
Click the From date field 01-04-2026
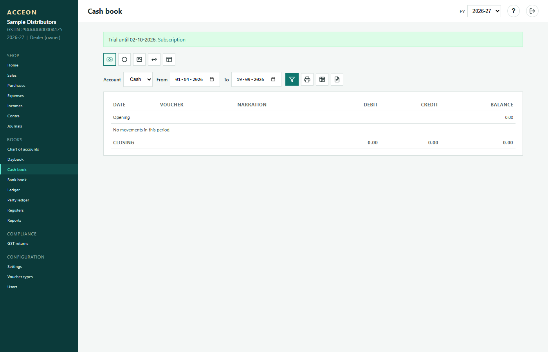point(195,79)
